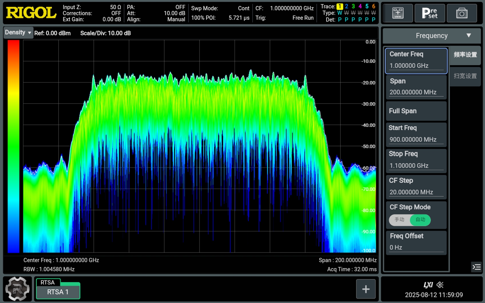This screenshot has height=303, width=485.
Task: Click the Preset icon
Action: [430, 13]
